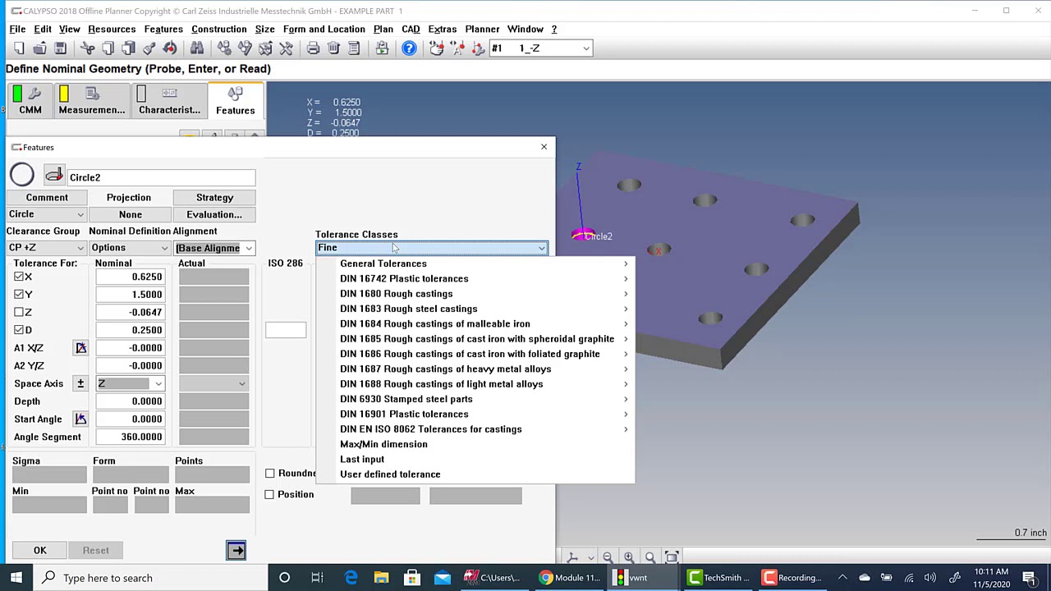Open the Construction menu
1051x591 pixels.
219,30
